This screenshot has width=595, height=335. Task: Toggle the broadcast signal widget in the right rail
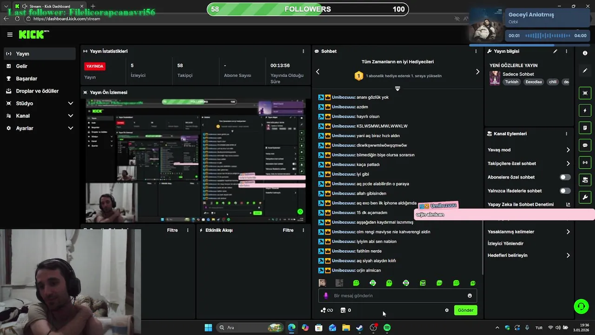pos(585,162)
